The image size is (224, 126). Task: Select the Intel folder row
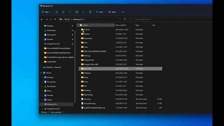[x=120, y=43]
